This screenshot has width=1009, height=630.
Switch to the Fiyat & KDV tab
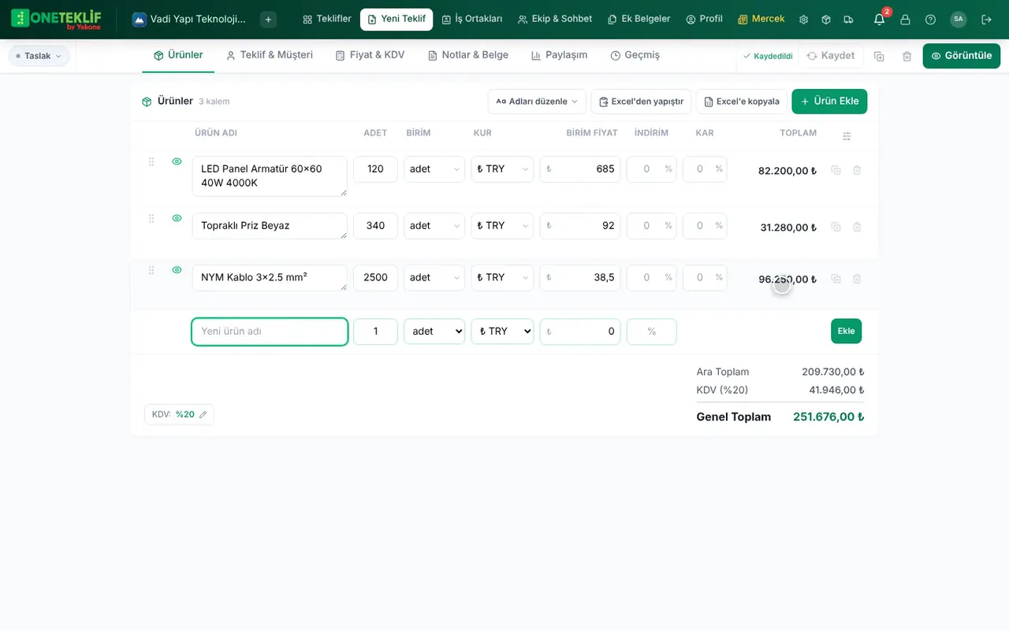(x=370, y=55)
